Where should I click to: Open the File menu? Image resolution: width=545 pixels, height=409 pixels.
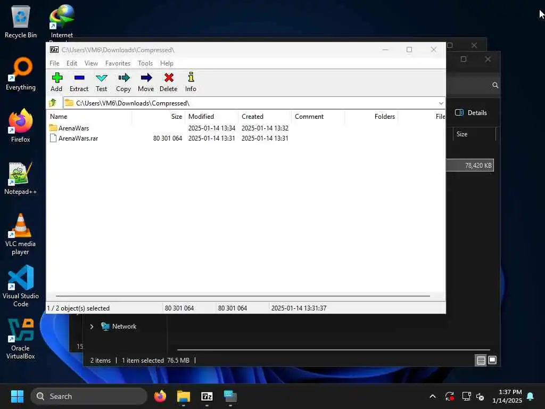pyautogui.click(x=54, y=63)
